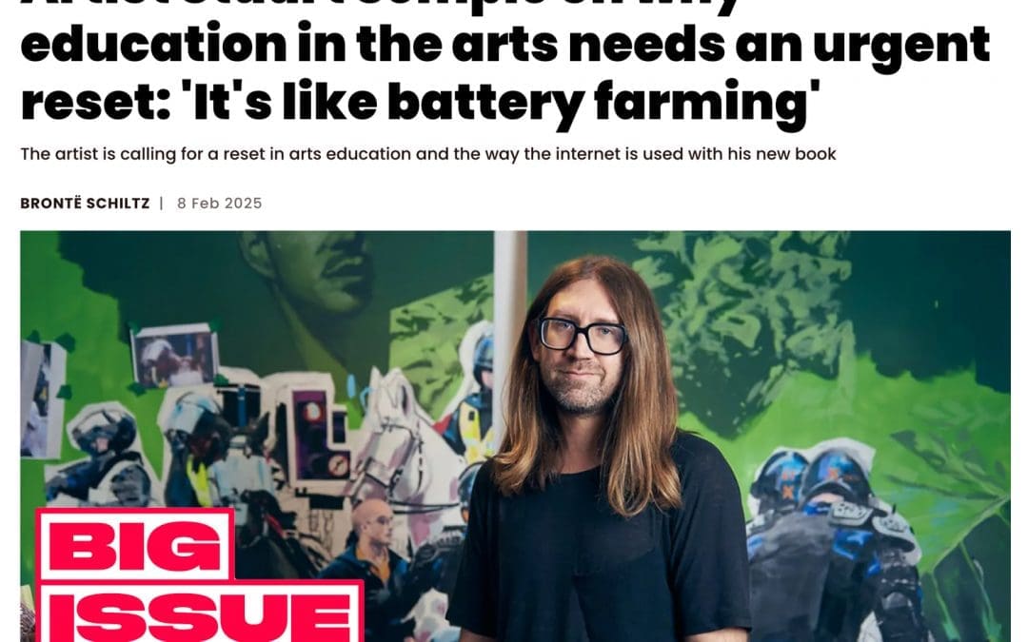The width and height of the screenshot is (1028, 642).
Task: Open author Brontë Schiltz's profile link
Action: (86, 204)
